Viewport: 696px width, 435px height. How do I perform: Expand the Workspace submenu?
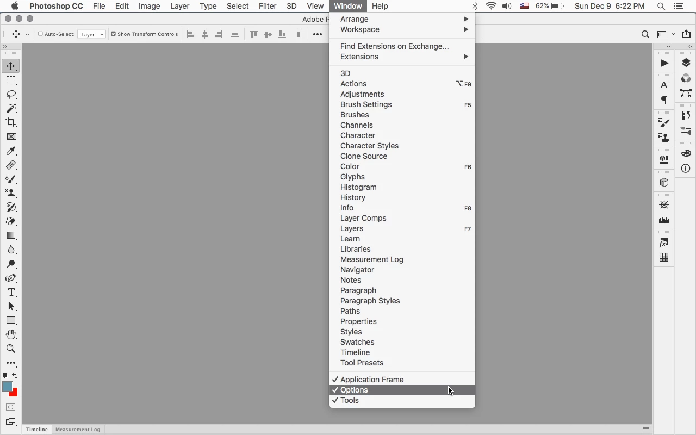[402, 29]
